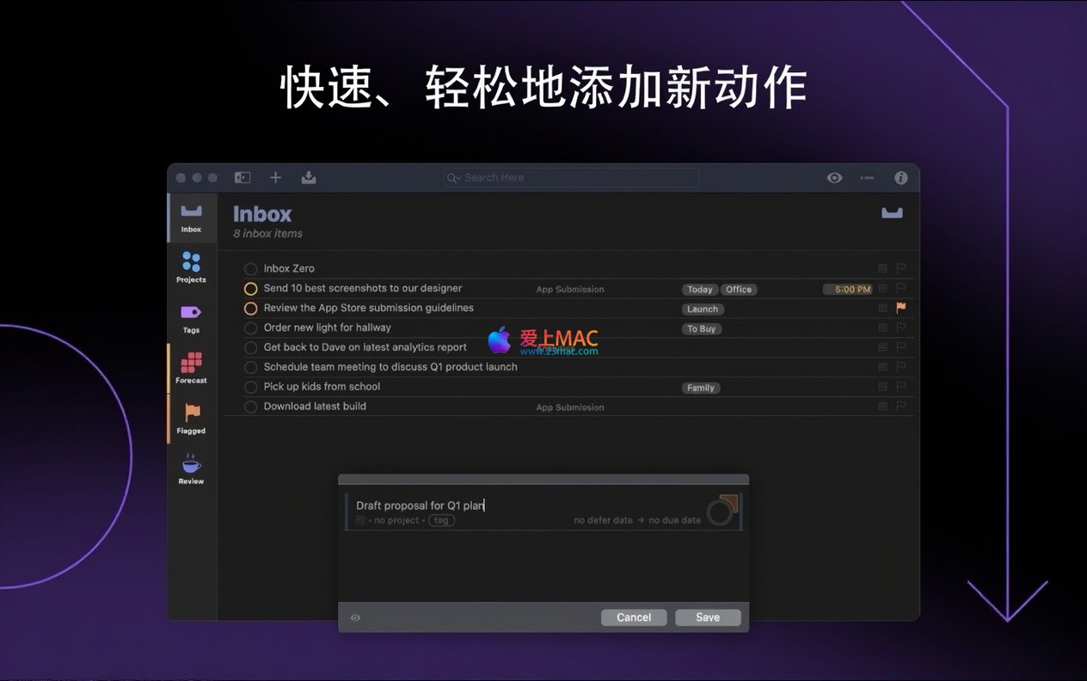Screen dimensions: 1087x681
Task: Open the Tags perspective
Action: pos(191,317)
